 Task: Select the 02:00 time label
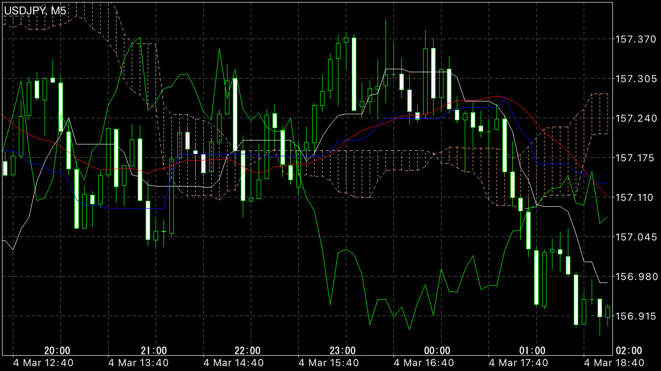pos(628,351)
